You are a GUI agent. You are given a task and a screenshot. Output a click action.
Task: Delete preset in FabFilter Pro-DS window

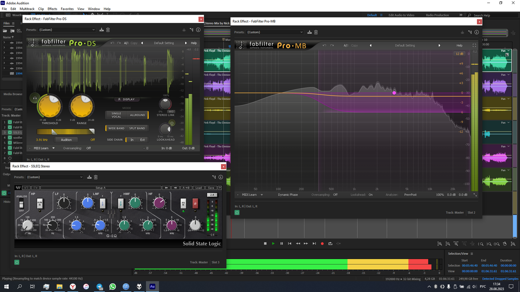(x=108, y=30)
